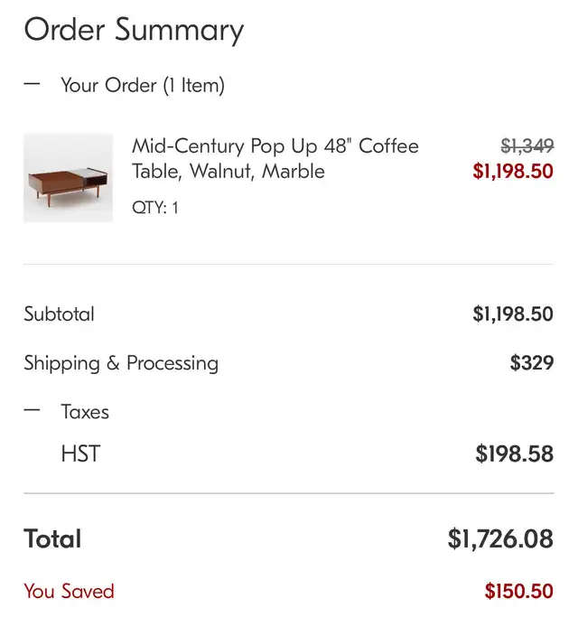Click the red $1,198.50 sale price
Viewport: 578px width, 627px height.
[x=513, y=171]
